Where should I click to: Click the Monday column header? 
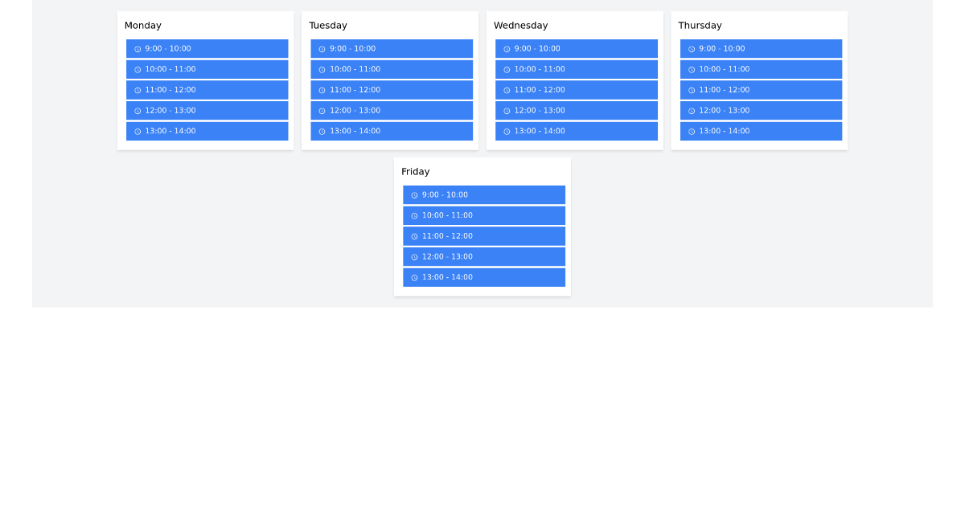(142, 25)
